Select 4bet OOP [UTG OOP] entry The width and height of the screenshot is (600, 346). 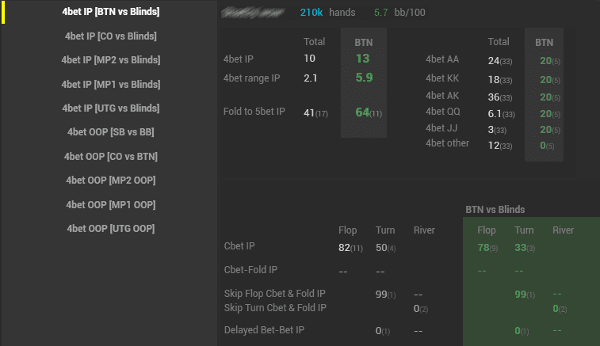(111, 229)
